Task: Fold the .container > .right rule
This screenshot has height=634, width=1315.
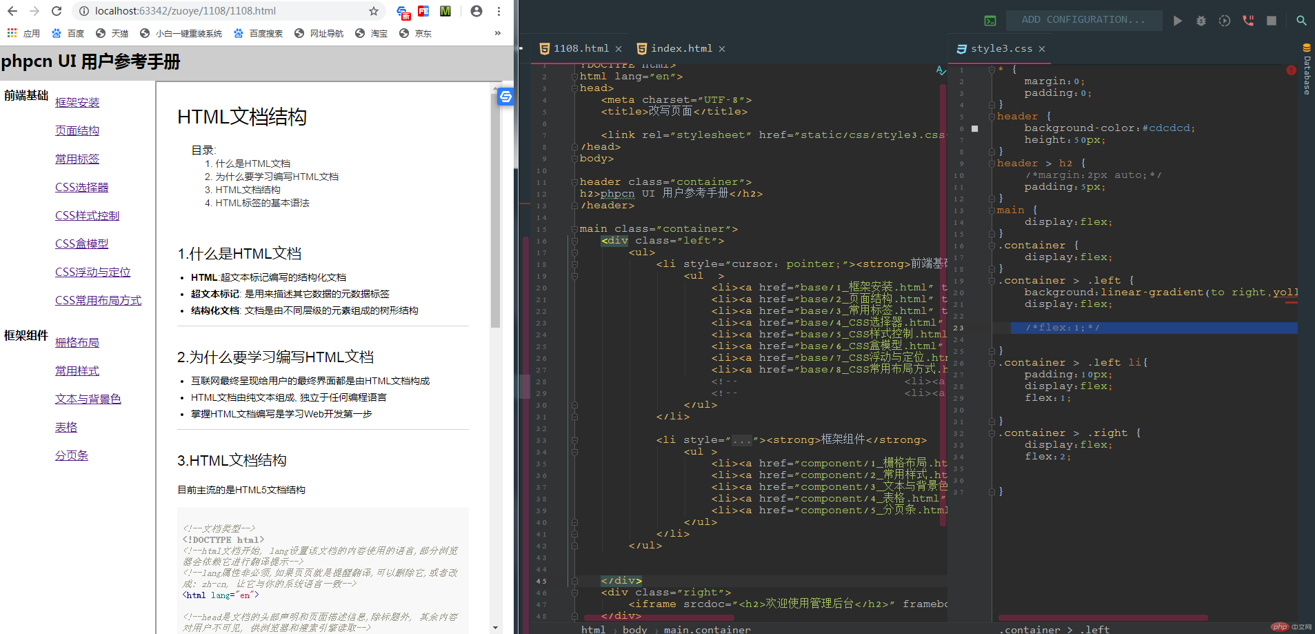Action: [x=991, y=433]
